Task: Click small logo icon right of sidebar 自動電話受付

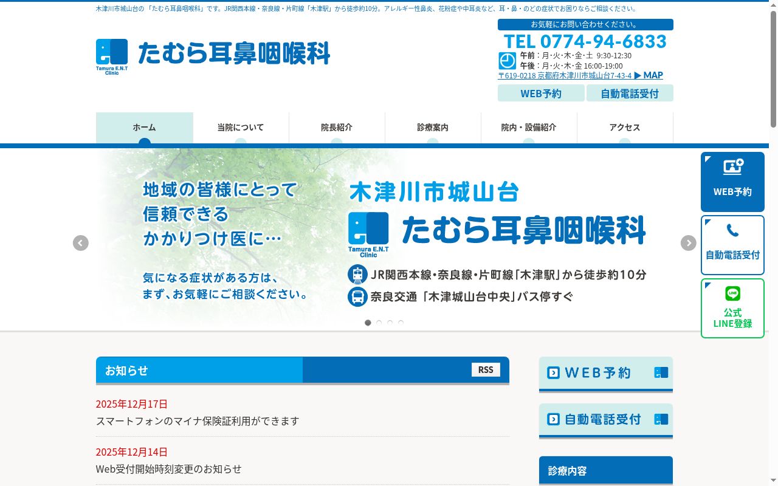Action: click(661, 419)
